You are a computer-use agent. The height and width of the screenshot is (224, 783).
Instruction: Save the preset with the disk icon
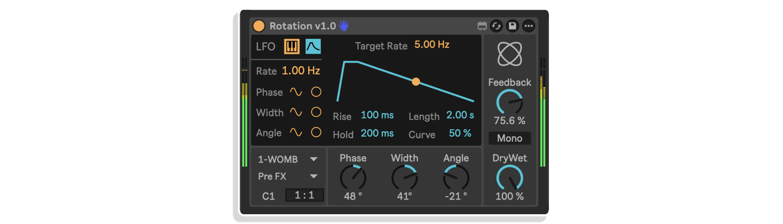coord(512,26)
